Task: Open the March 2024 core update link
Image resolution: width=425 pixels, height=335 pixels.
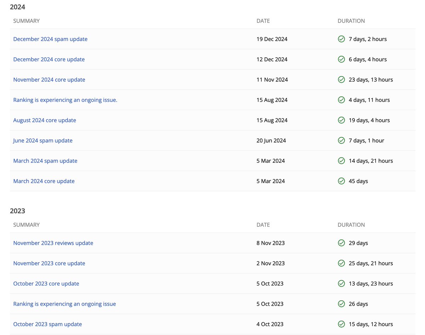Action: click(44, 181)
